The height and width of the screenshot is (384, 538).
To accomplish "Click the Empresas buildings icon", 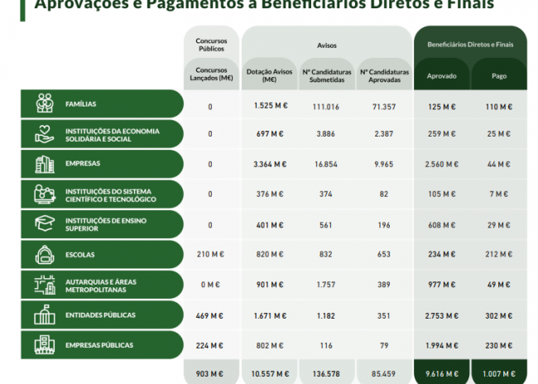I will pos(45,164).
